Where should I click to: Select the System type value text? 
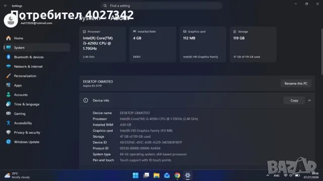tap(153, 154)
